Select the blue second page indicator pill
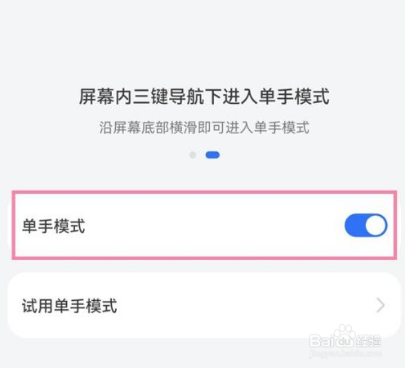 point(212,155)
